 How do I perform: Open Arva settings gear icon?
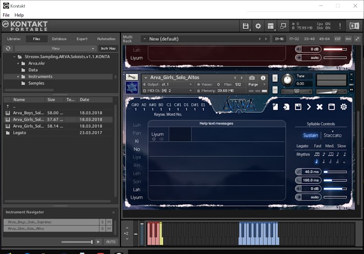[x=344, y=107]
